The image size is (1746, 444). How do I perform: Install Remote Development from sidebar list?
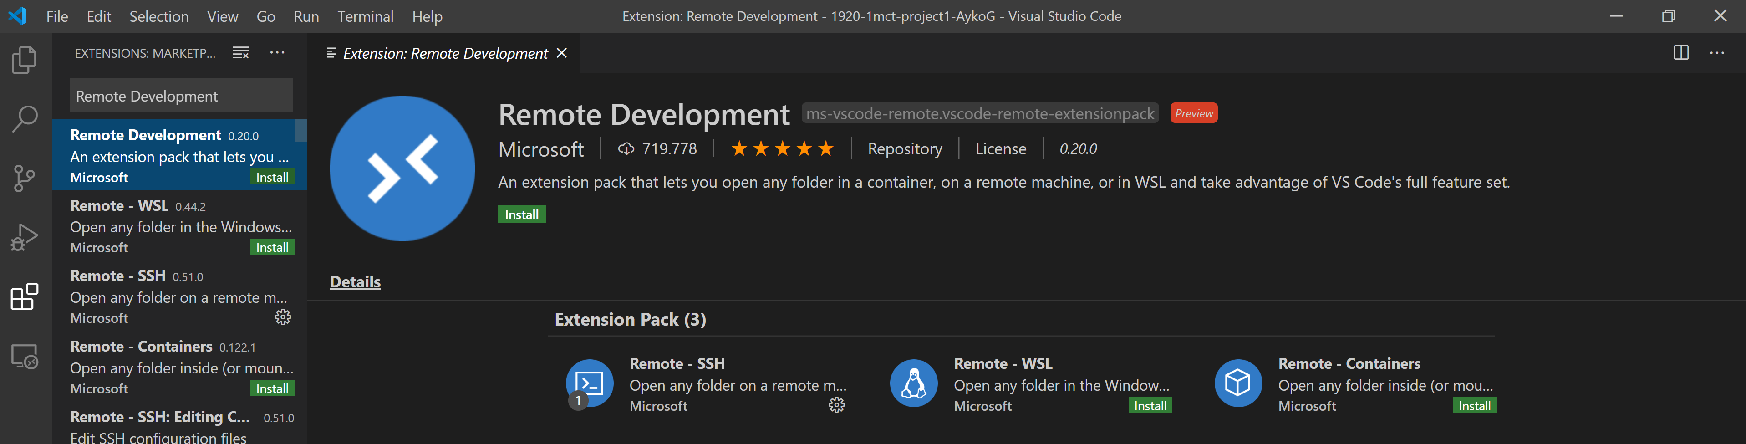(x=272, y=177)
